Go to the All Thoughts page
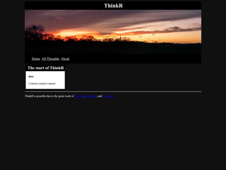The height and width of the screenshot is (170, 226). click(x=51, y=59)
